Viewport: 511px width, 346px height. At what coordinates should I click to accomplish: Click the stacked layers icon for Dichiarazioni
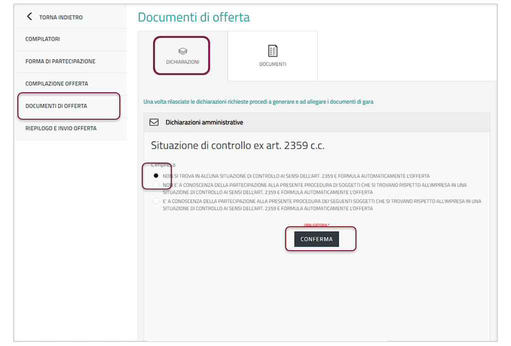(183, 51)
